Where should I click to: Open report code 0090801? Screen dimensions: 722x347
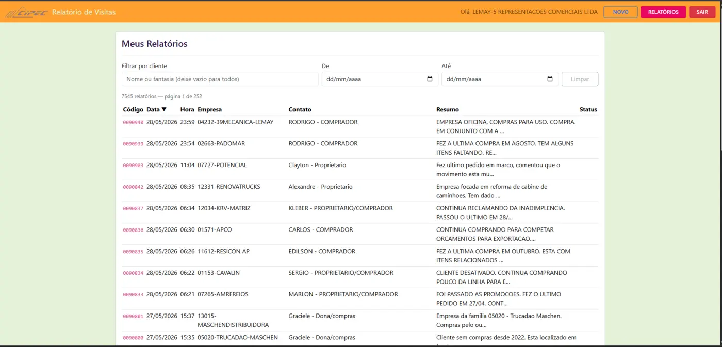click(x=133, y=316)
